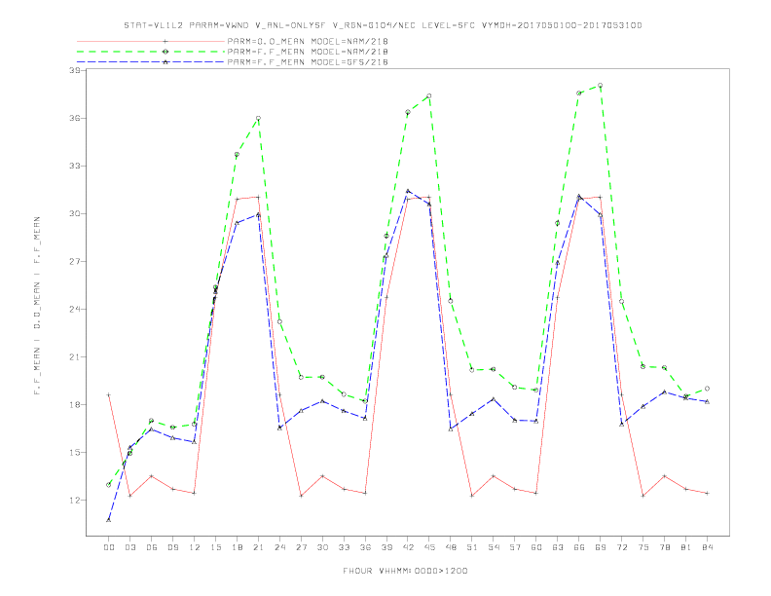Click y-axis tick value 33
Viewport: 771px width, 596px height.
point(74,166)
